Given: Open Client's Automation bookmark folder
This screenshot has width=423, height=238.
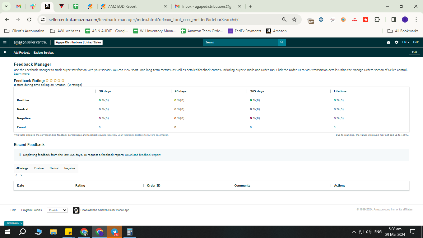Looking at the screenshot, I should (24, 31).
